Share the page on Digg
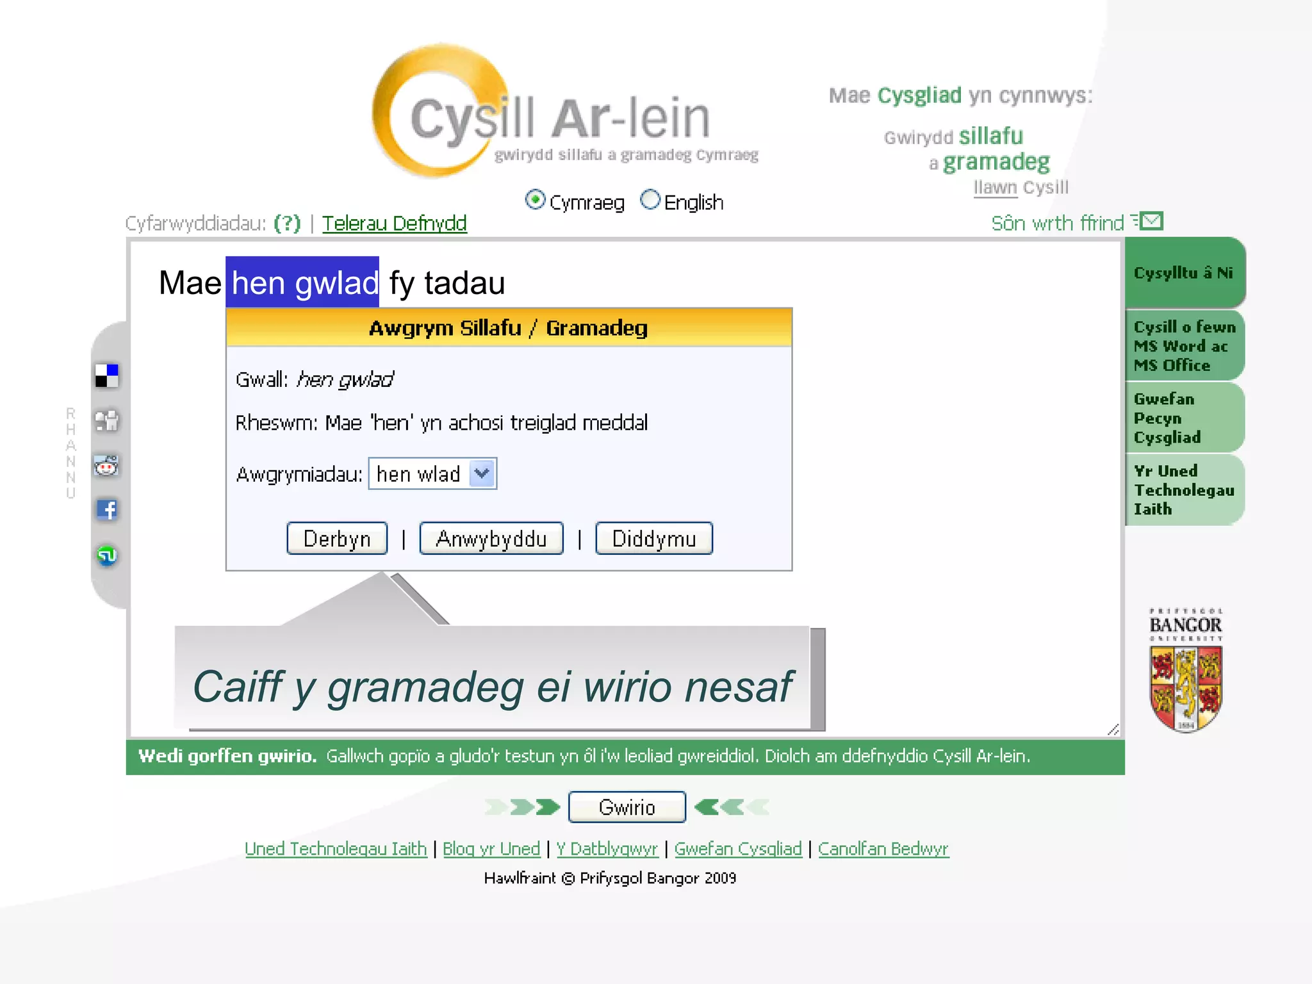 [107, 421]
